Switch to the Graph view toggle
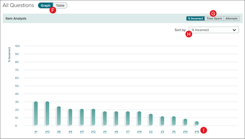 pos(45,5)
